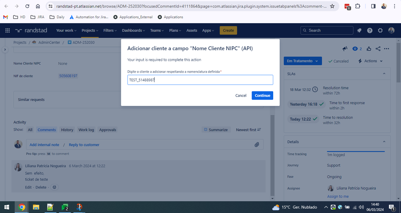The width and height of the screenshot is (401, 213).
Task: Add a reaction to Liliana's comment
Action: coord(54,187)
